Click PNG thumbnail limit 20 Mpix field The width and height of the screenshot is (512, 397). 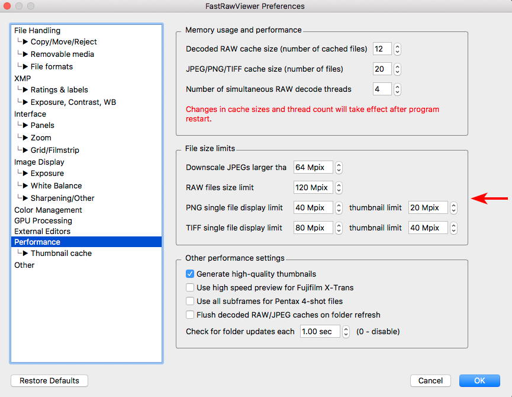pyautogui.click(x=428, y=208)
